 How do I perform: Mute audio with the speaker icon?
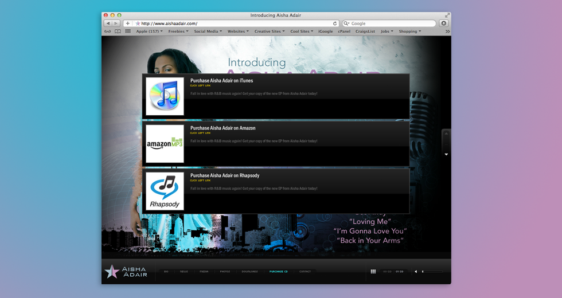click(416, 272)
